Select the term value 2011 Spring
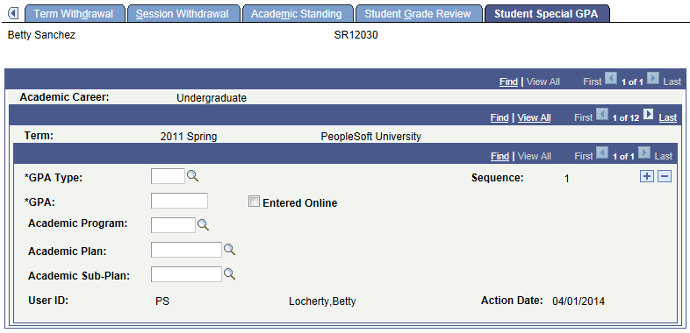 click(189, 137)
